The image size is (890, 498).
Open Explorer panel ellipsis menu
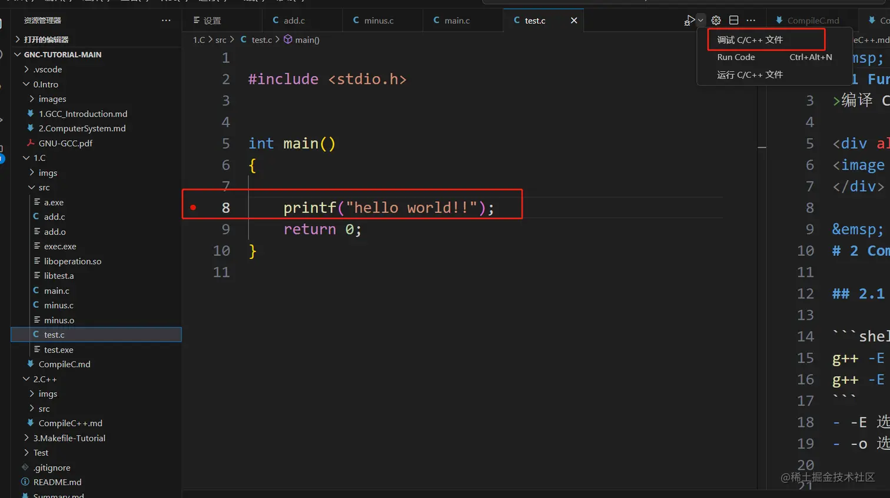point(166,21)
